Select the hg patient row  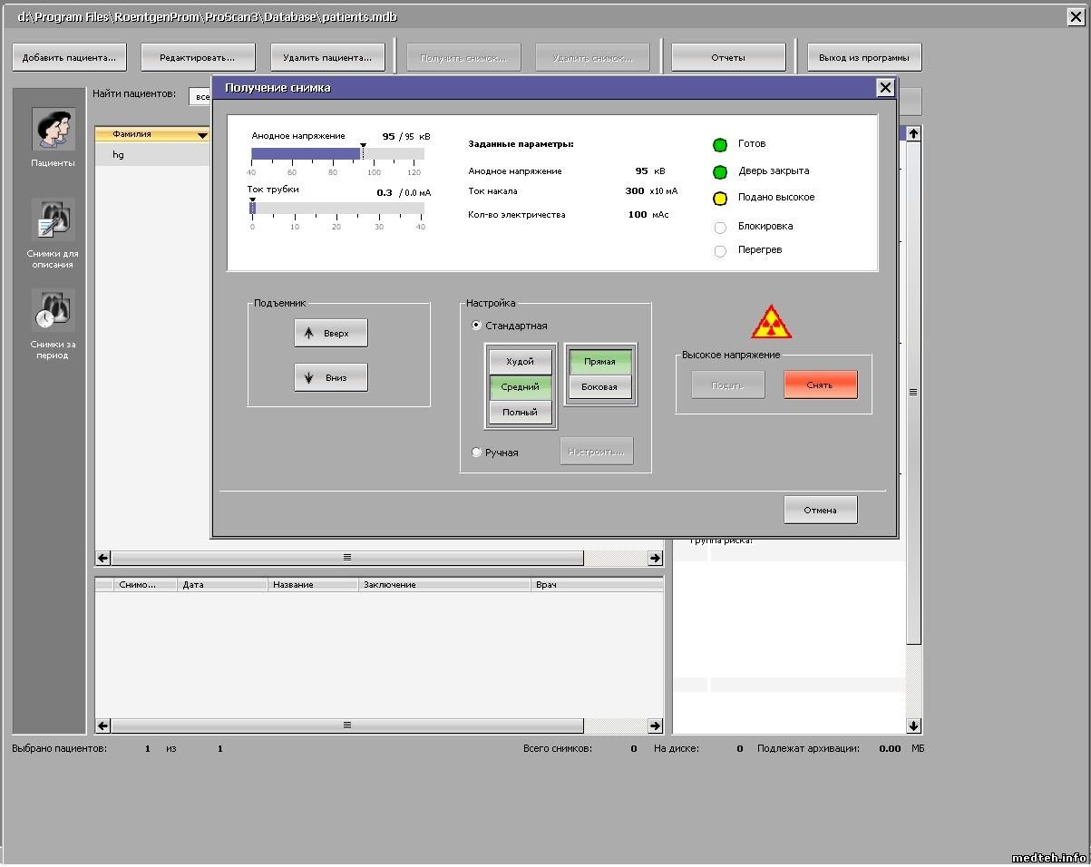pos(151,155)
